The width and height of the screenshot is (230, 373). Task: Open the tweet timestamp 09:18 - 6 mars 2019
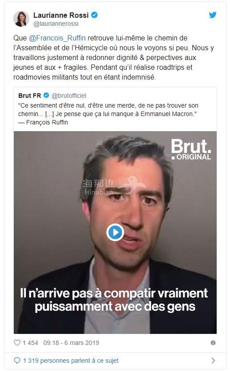[x=71, y=343]
